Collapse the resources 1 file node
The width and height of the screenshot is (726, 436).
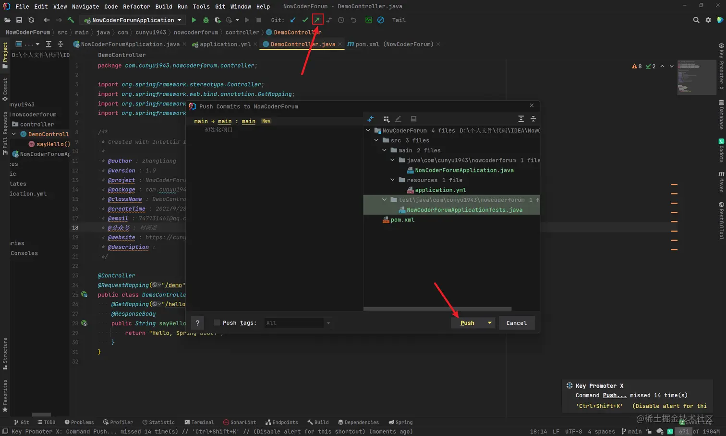point(393,180)
